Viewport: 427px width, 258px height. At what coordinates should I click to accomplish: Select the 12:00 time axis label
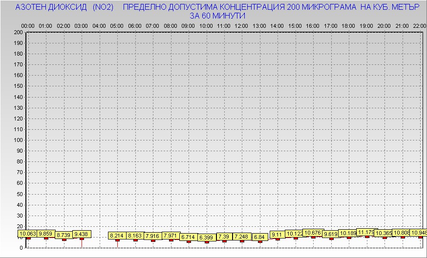click(x=241, y=25)
